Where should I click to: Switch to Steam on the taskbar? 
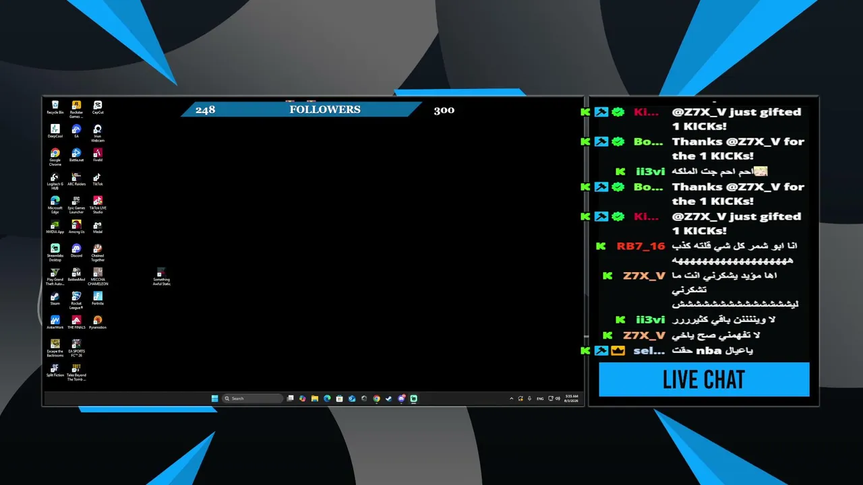click(388, 399)
